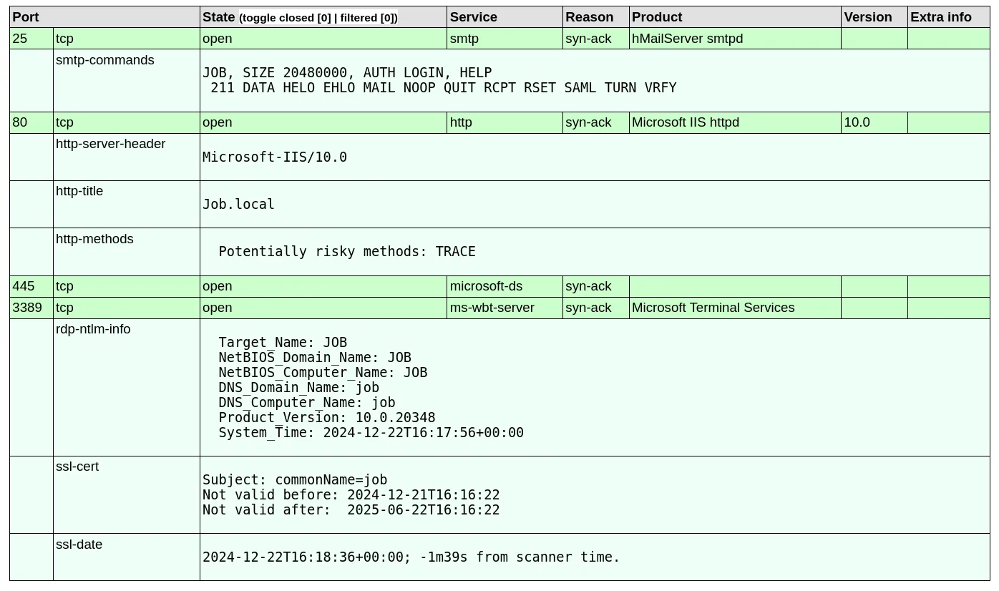Select the Target_Name: JOB line
This screenshot has height=591, width=999.
click(x=283, y=343)
